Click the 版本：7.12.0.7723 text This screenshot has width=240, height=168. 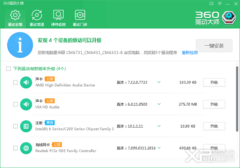[132, 82]
